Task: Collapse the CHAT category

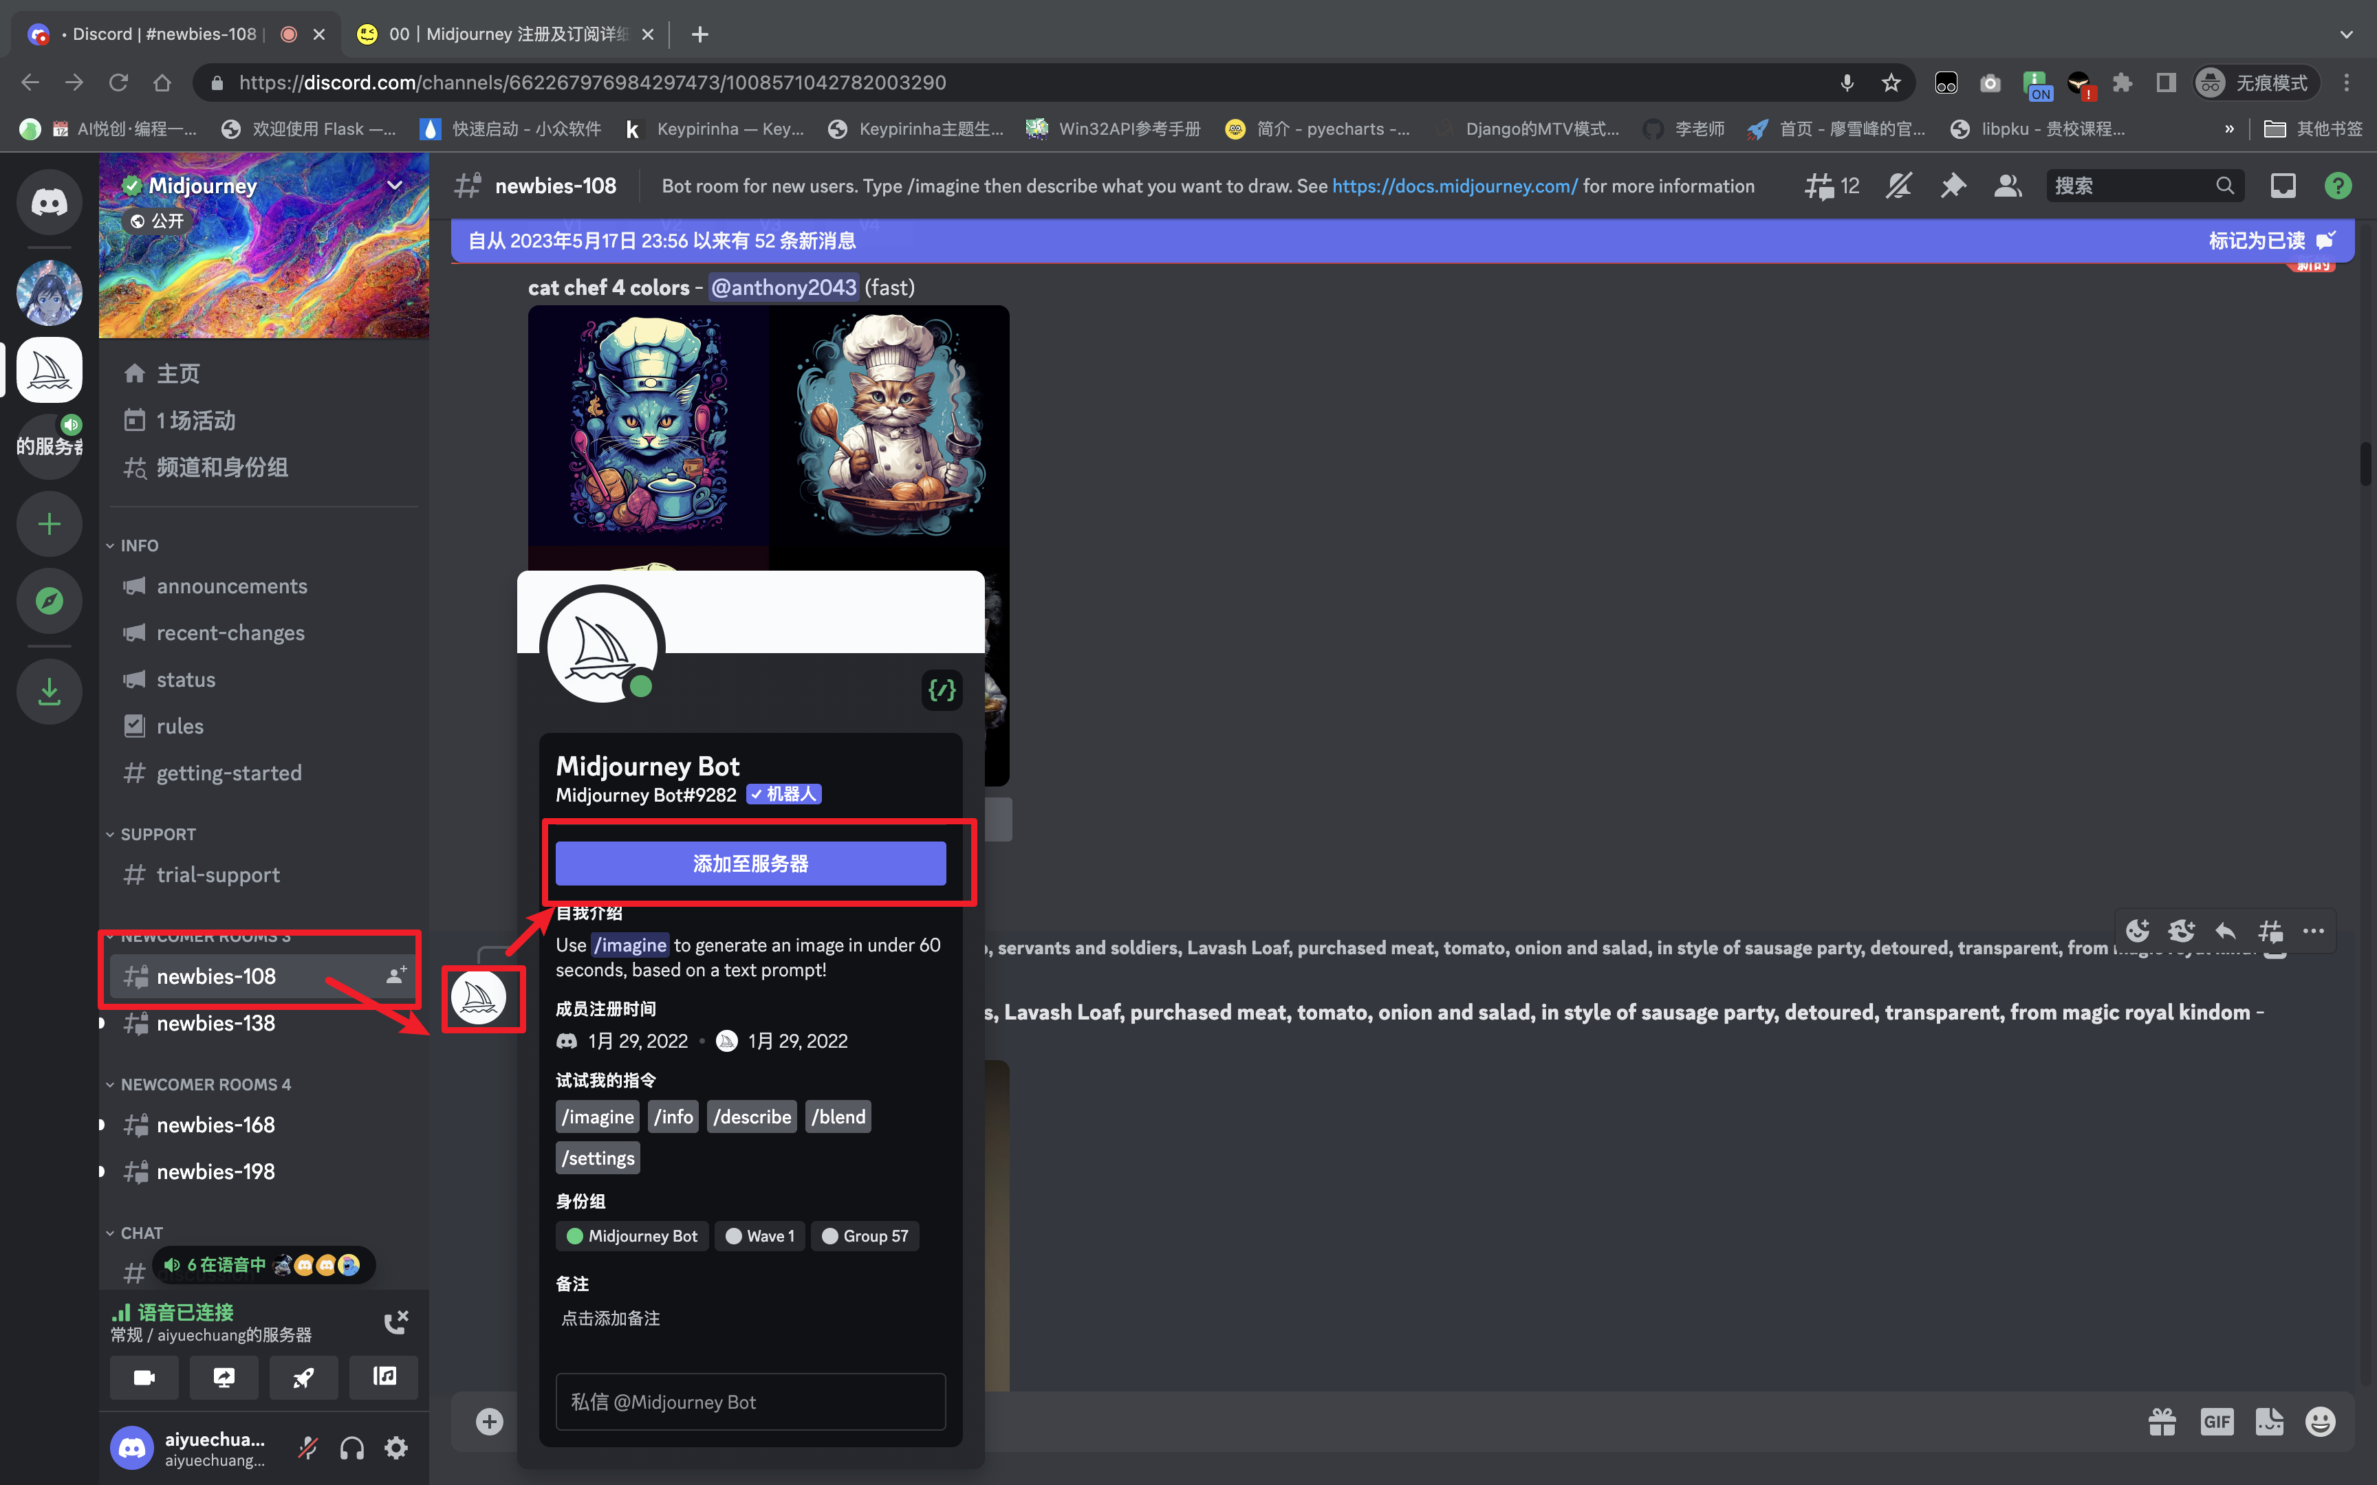Action: point(135,1233)
